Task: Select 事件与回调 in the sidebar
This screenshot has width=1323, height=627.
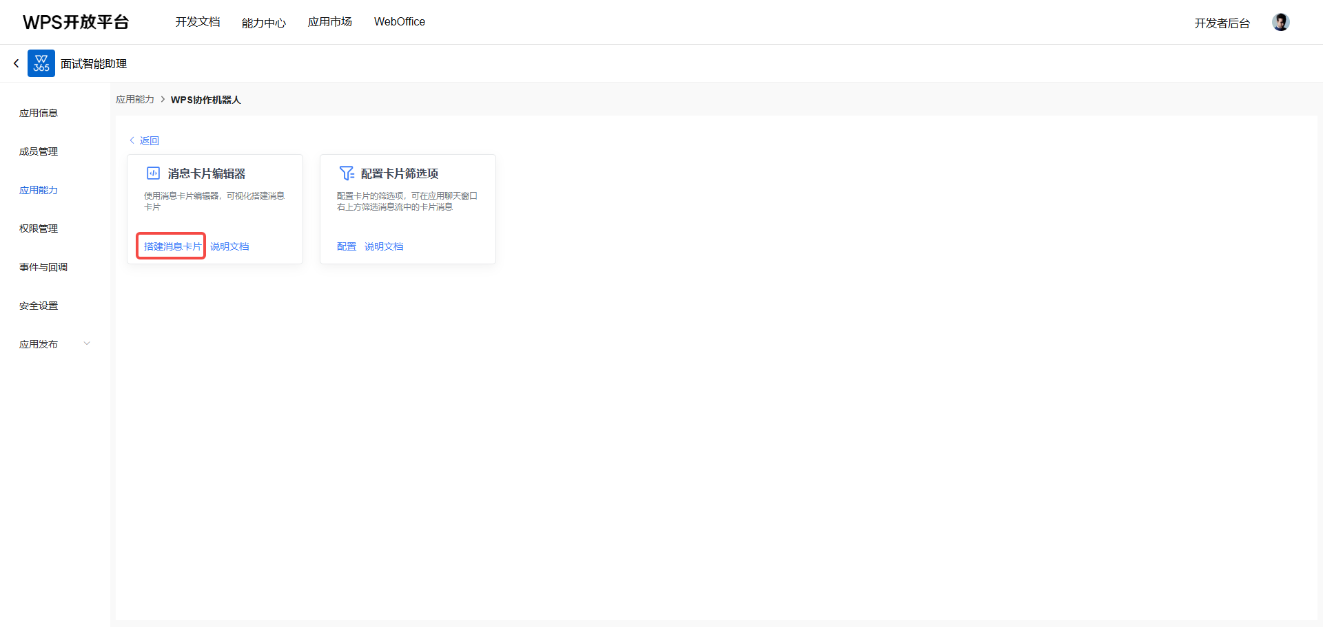Action: (43, 267)
